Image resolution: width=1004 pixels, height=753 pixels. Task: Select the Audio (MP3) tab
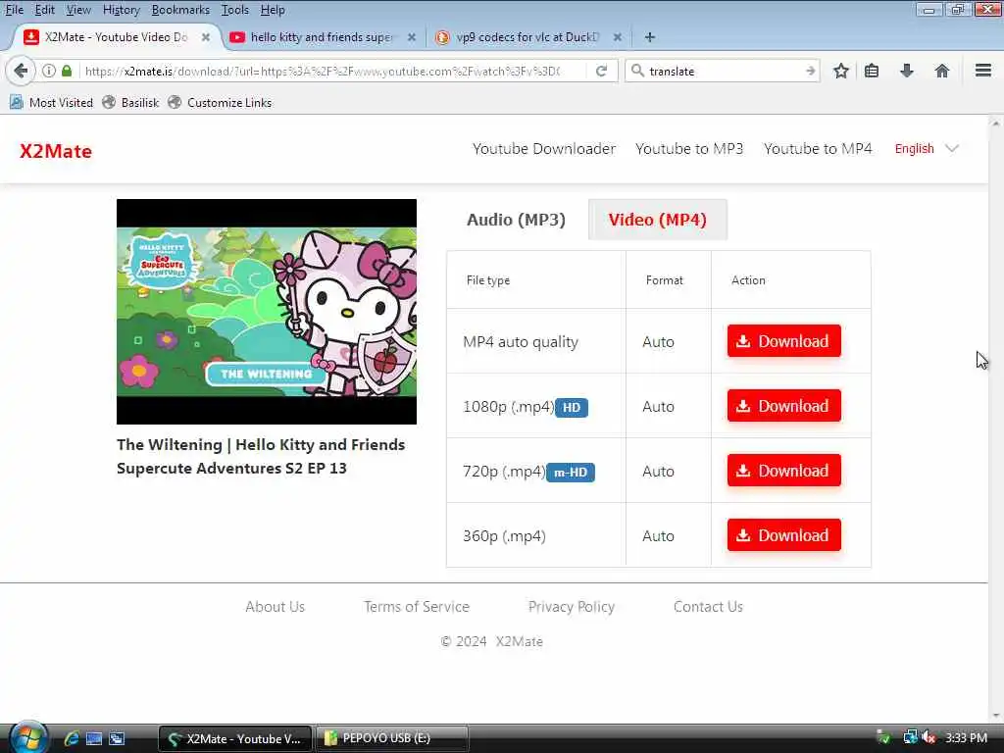[516, 220]
